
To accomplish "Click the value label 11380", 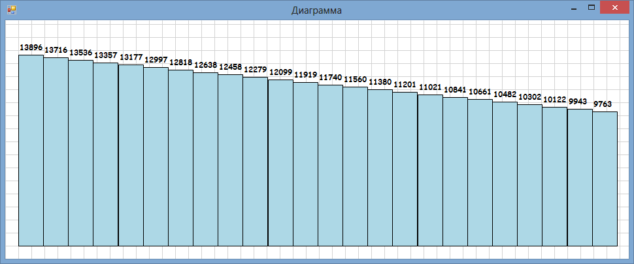I will (380, 82).
